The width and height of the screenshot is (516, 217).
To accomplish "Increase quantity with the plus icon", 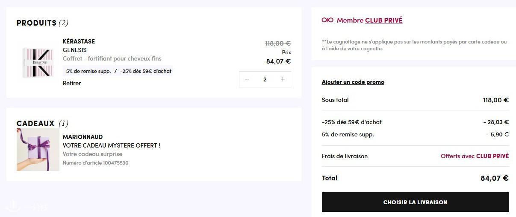I will click(283, 79).
